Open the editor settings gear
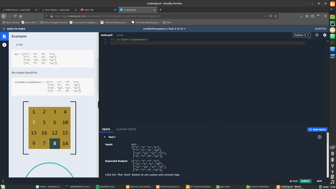The height and width of the screenshot is (189, 336). click(x=325, y=35)
